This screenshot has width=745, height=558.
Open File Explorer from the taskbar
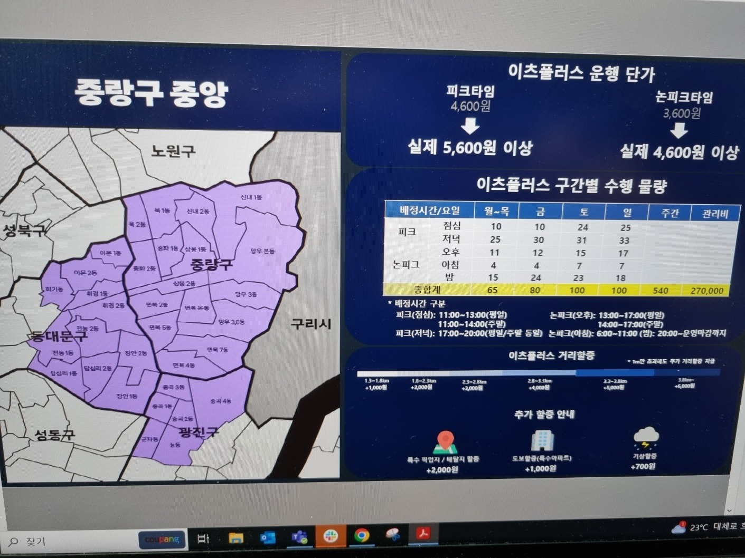tap(236, 538)
